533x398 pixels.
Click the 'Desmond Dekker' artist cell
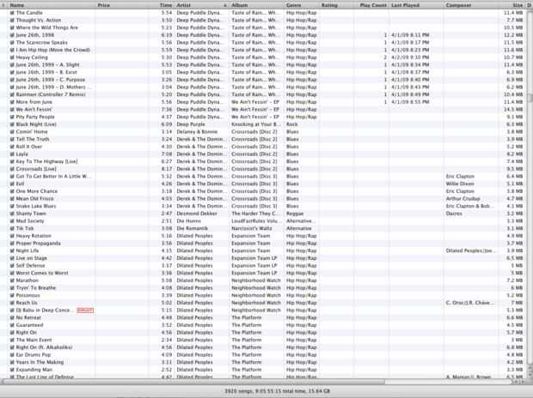(x=197, y=214)
